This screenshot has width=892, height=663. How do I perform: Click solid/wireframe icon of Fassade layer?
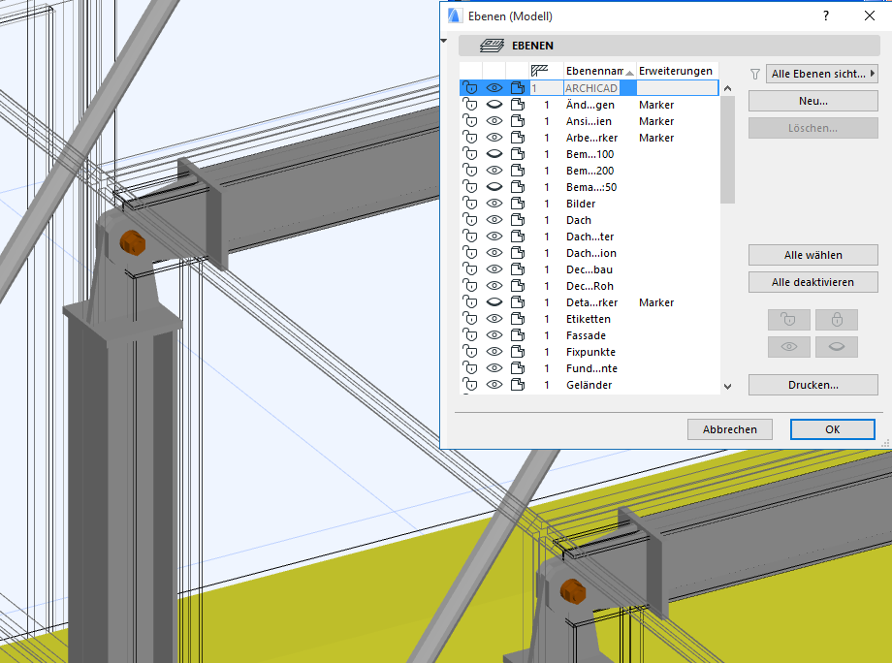coord(518,335)
